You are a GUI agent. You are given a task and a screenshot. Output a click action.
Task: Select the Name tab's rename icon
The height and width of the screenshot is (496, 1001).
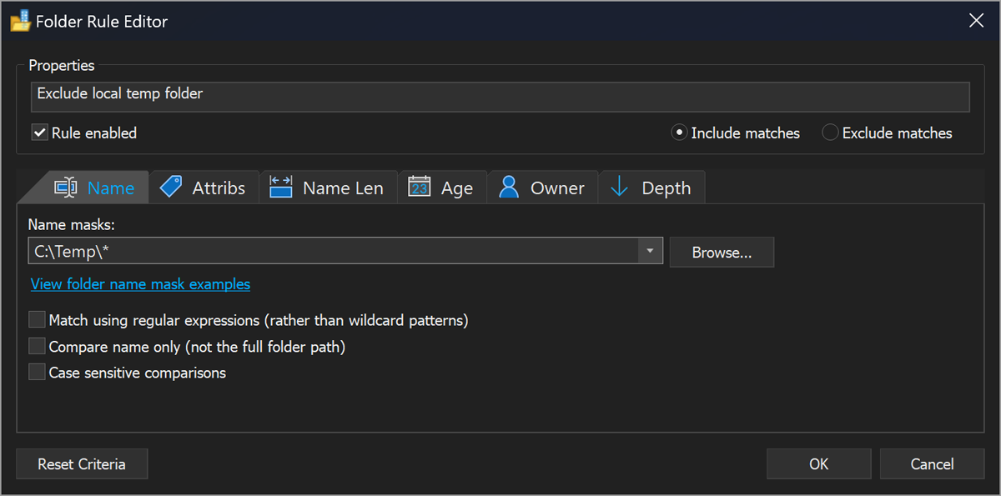(67, 187)
